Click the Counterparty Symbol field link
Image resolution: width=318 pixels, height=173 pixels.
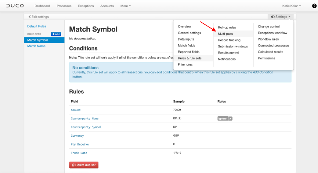86,127
